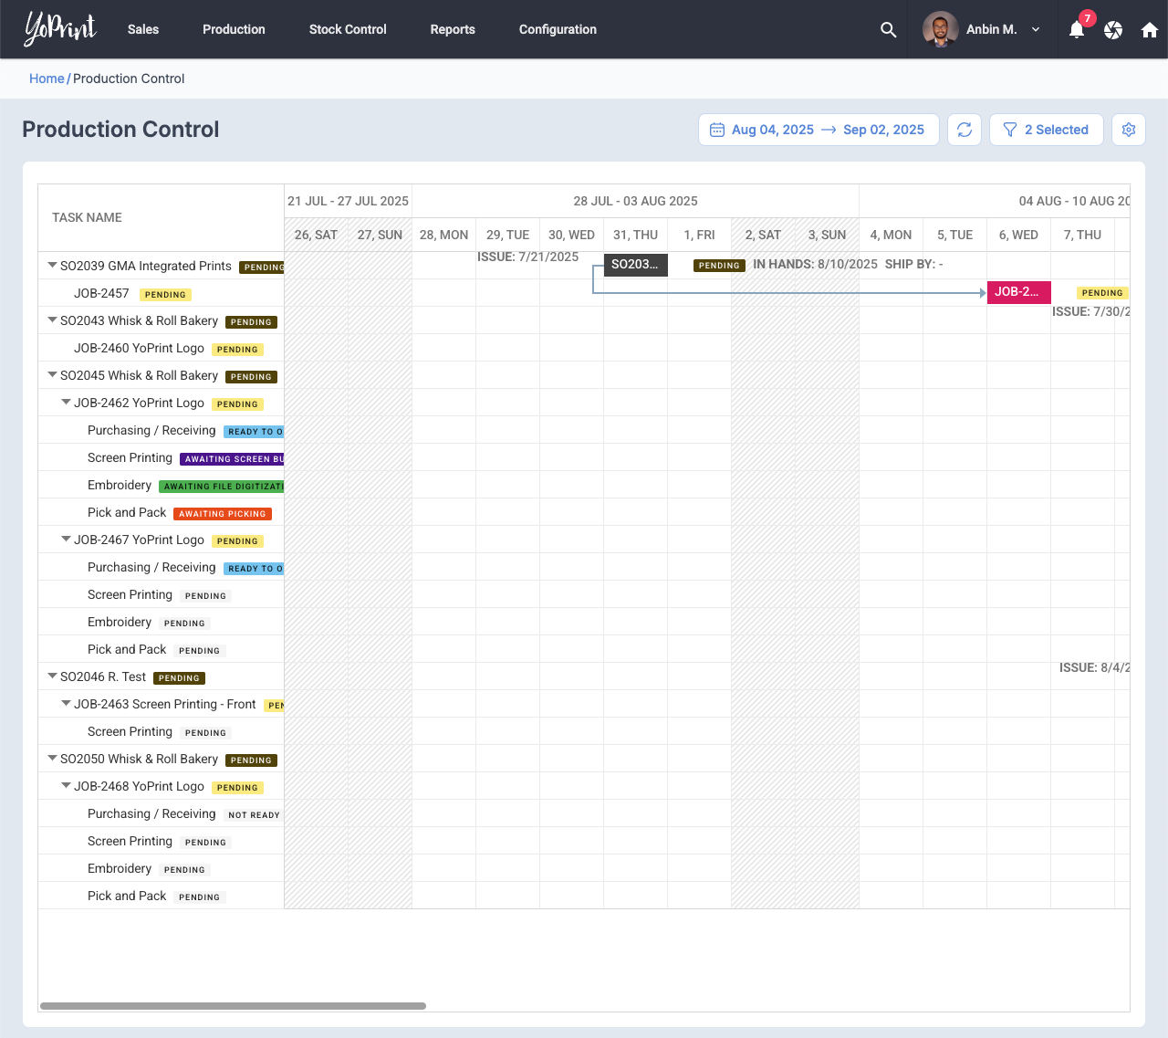Screen dimensions: 1168x1038
Task: Collapse the SO2046 R. Test row
Action: (x=53, y=676)
